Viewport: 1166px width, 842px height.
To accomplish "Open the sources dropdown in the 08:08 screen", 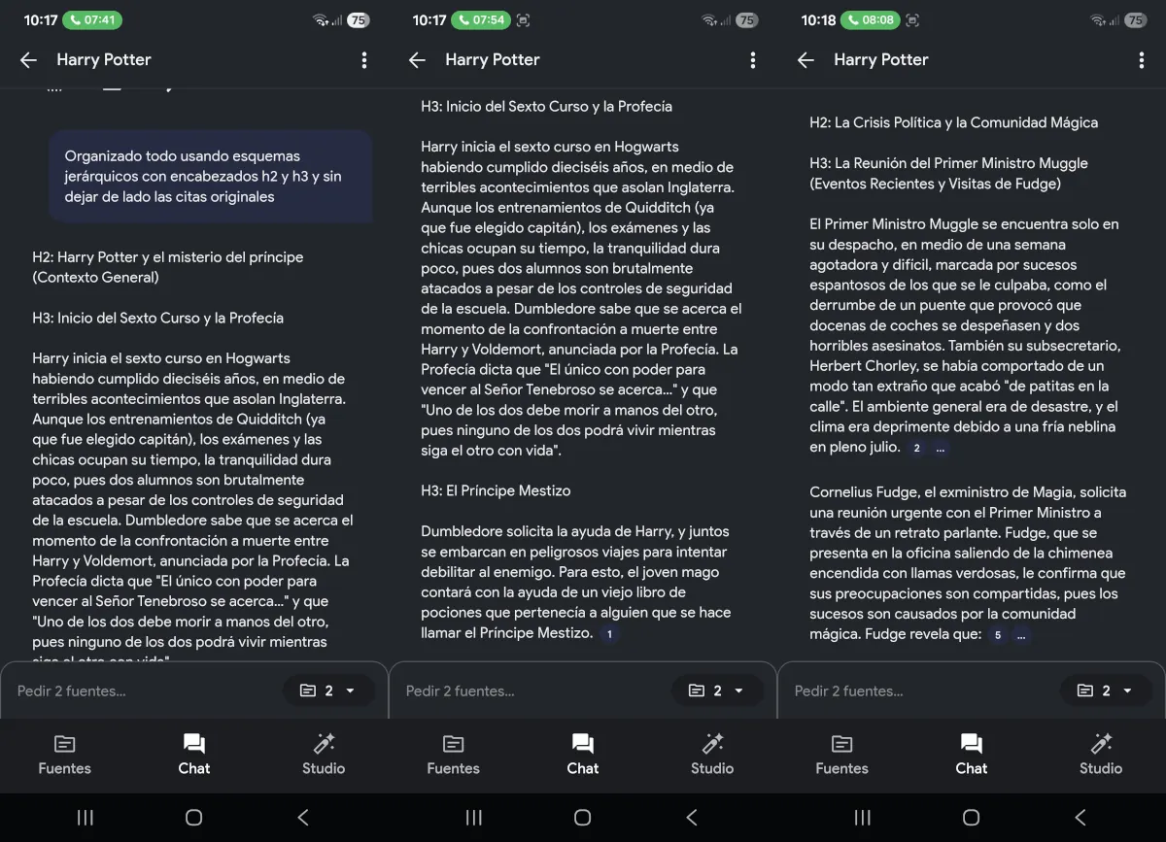I will (x=1106, y=690).
